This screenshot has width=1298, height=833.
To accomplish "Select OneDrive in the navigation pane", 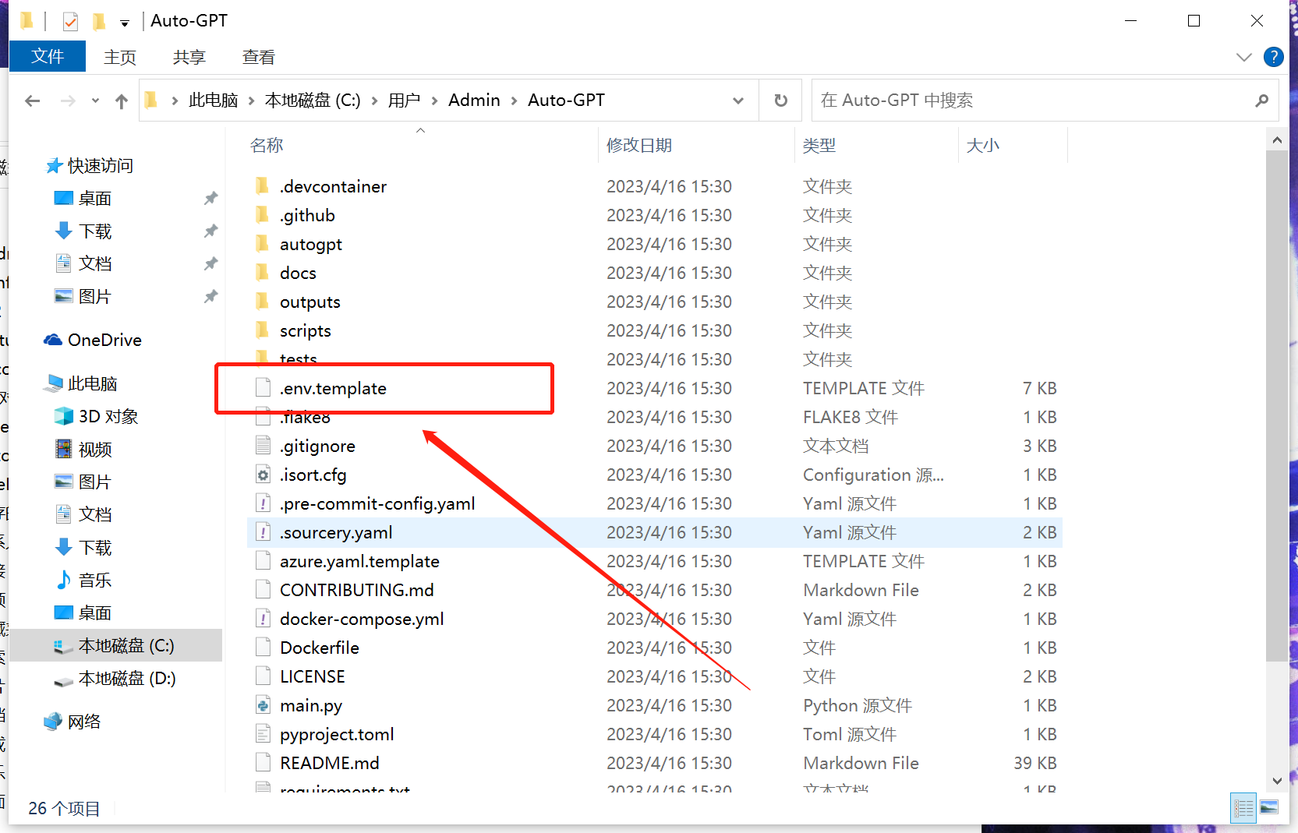I will click(x=104, y=341).
